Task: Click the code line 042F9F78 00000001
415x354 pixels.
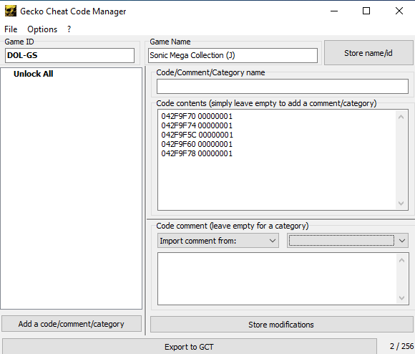Action: tap(197, 153)
